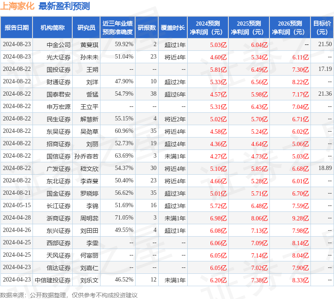
Task: Click the 覆盖时长 column header
Action: 173,28
